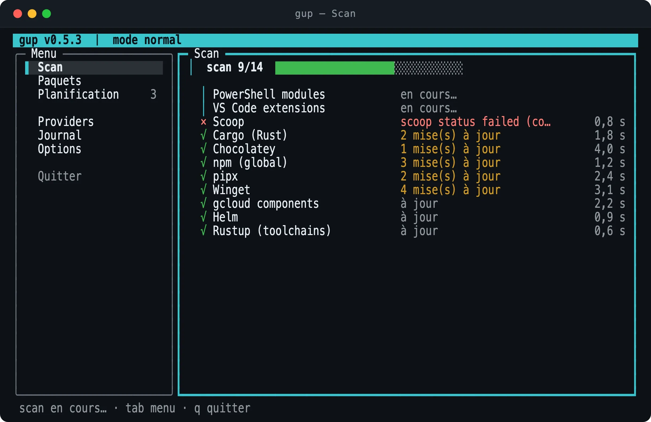Click the Planification count badge 3
Image resolution: width=651 pixels, height=422 pixels.
(x=153, y=94)
